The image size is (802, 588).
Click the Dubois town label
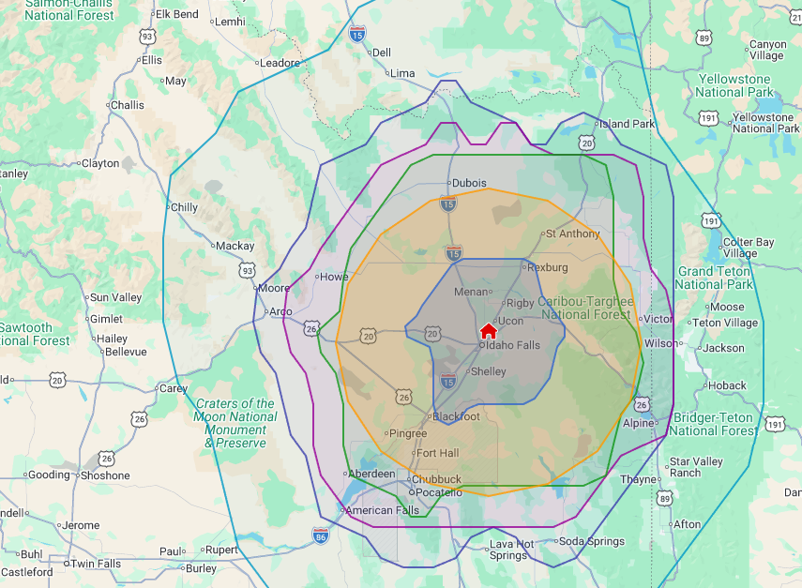pos(469,183)
